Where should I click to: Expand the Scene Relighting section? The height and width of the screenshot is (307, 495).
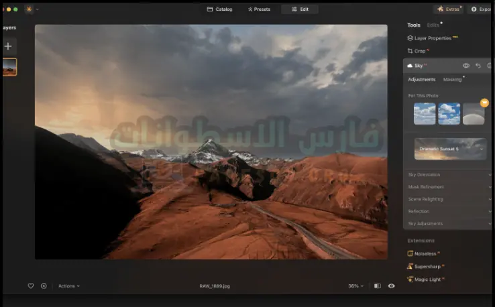(448, 199)
